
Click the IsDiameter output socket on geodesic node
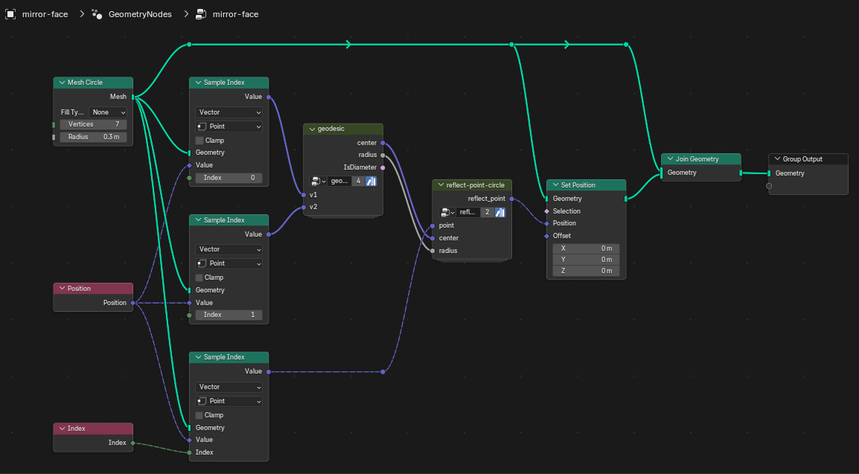point(383,167)
